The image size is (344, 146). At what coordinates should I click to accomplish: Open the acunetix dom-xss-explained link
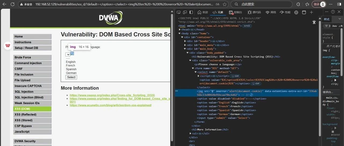tap(111, 105)
